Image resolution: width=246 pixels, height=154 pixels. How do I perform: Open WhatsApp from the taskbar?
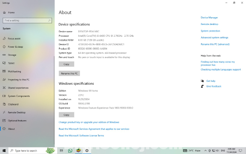(70, 151)
